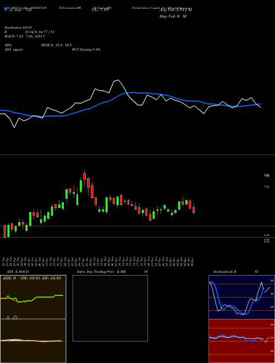Click the last red candlestick on the chart
Image resolution: width=275 pixels, height=363 pixels.
pyautogui.click(x=194, y=210)
